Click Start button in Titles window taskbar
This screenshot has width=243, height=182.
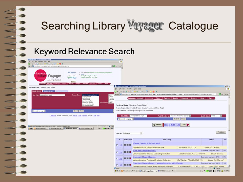coord(117,171)
